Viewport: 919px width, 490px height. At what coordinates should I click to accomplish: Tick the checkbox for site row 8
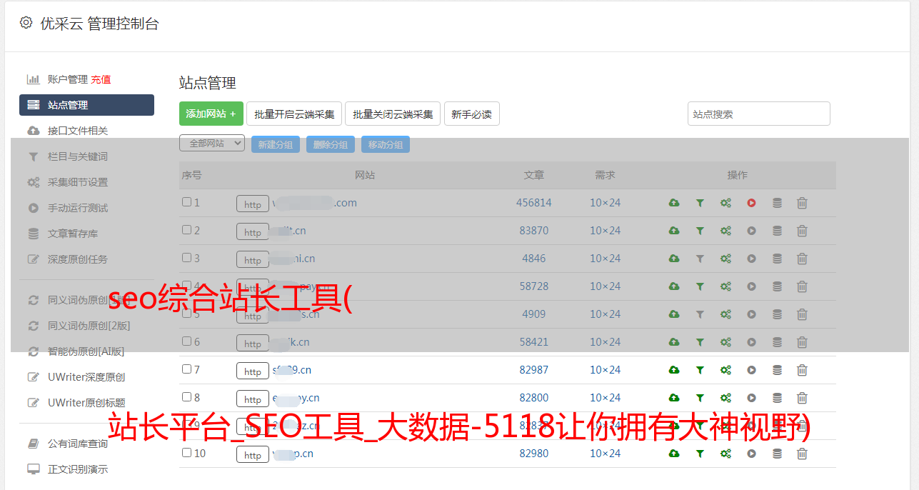tap(186, 397)
